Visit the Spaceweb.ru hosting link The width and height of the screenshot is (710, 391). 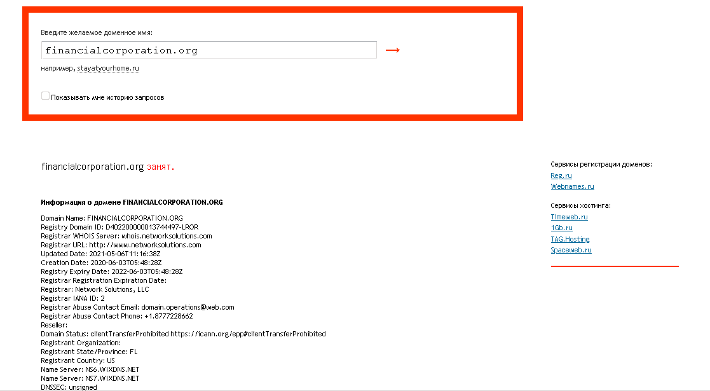571,250
